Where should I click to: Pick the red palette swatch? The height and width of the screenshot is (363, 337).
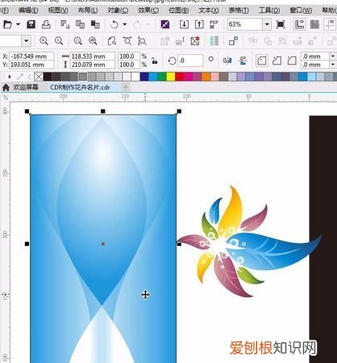click(179, 77)
